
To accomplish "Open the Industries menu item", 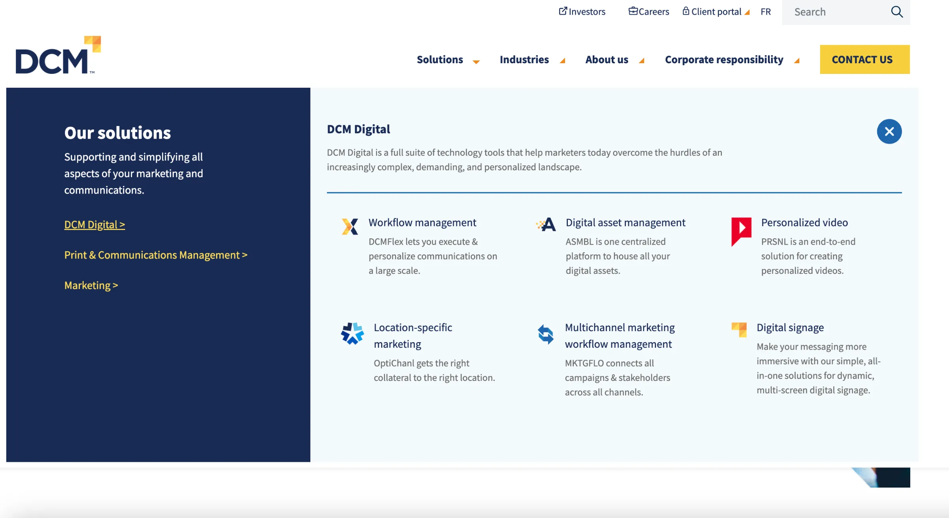I will 524,59.
